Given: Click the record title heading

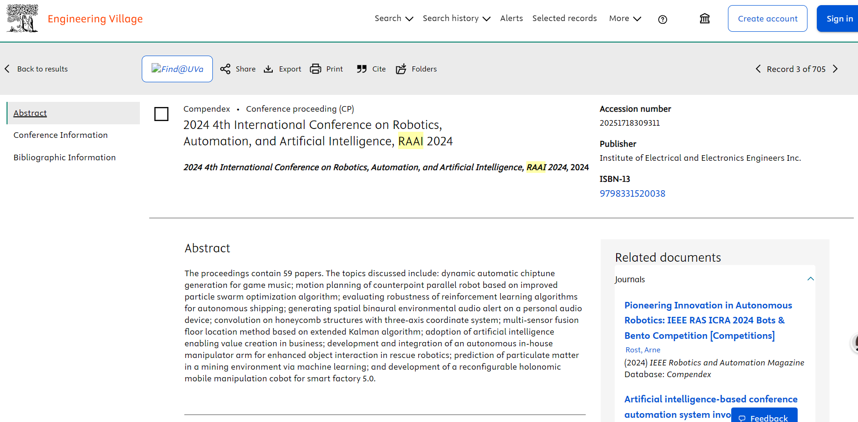Looking at the screenshot, I should (318, 133).
